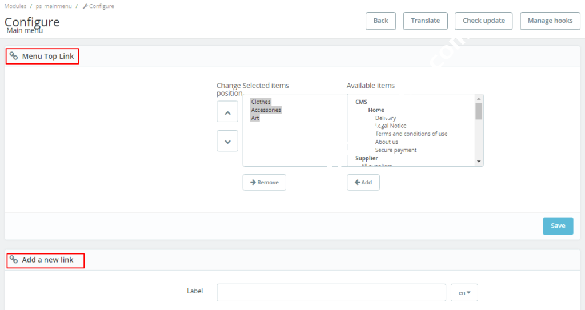The height and width of the screenshot is (310, 585).
Task: Click link icon beside Menu Top Link
Action: [x=14, y=56]
